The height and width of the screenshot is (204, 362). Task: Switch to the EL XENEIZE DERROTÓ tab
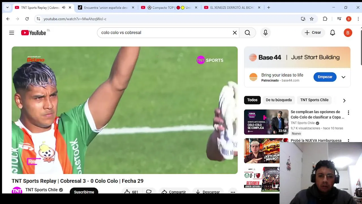(x=232, y=8)
